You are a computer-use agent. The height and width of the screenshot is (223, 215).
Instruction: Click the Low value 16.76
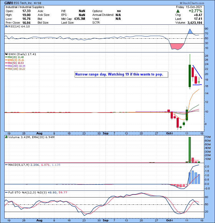(26, 19)
